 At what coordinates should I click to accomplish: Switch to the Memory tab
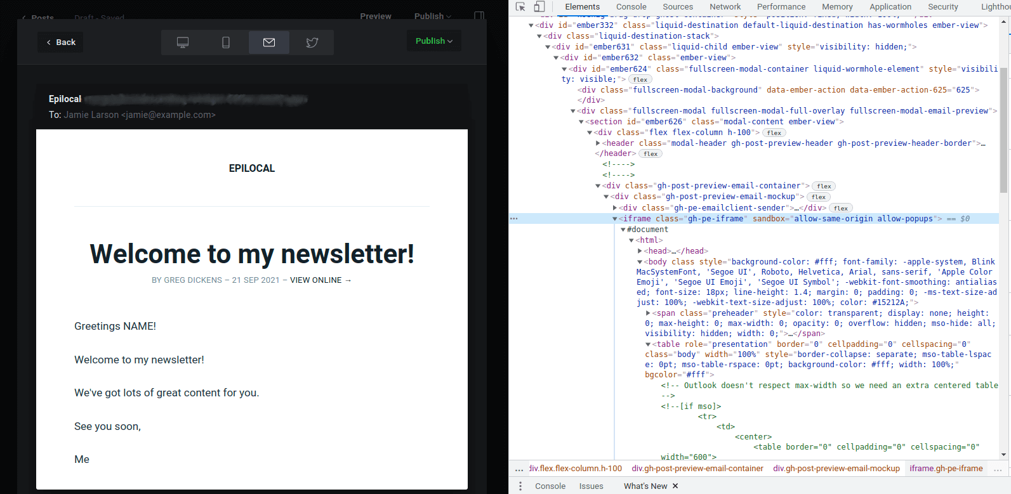coord(838,7)
